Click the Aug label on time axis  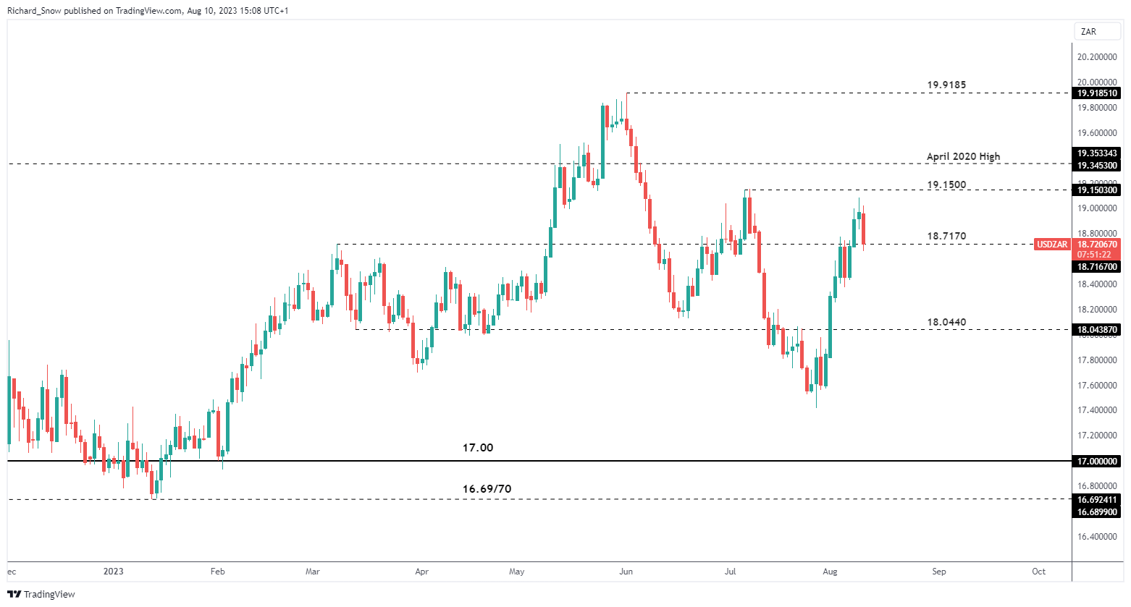pos(831,572)
